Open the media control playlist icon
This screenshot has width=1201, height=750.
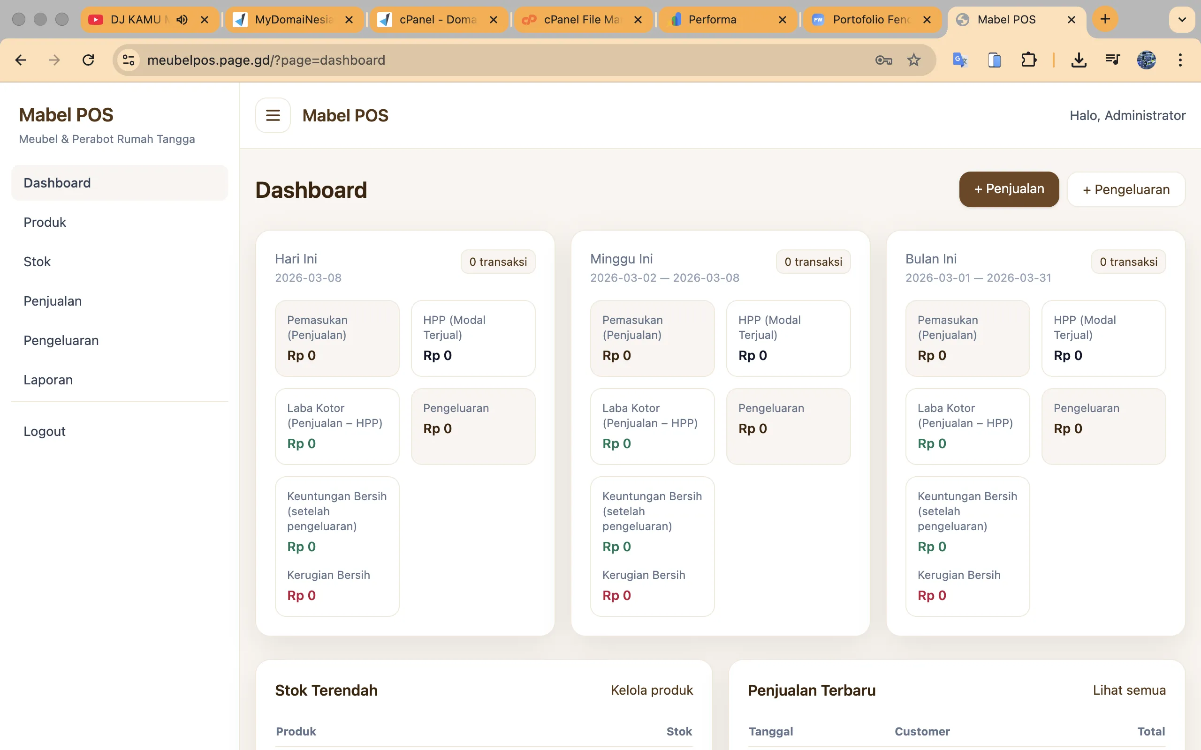1113,60
